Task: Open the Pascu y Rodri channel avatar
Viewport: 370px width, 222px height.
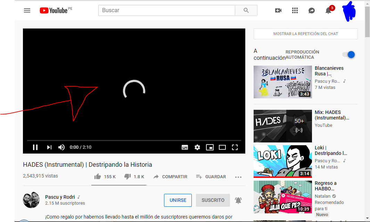Action: click(31, 200)
